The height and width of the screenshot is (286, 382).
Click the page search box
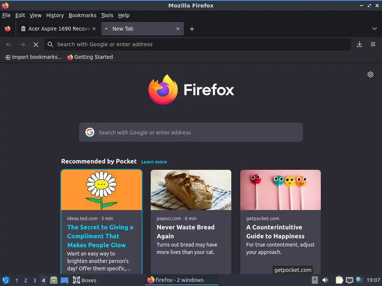[x=191, y=132]
